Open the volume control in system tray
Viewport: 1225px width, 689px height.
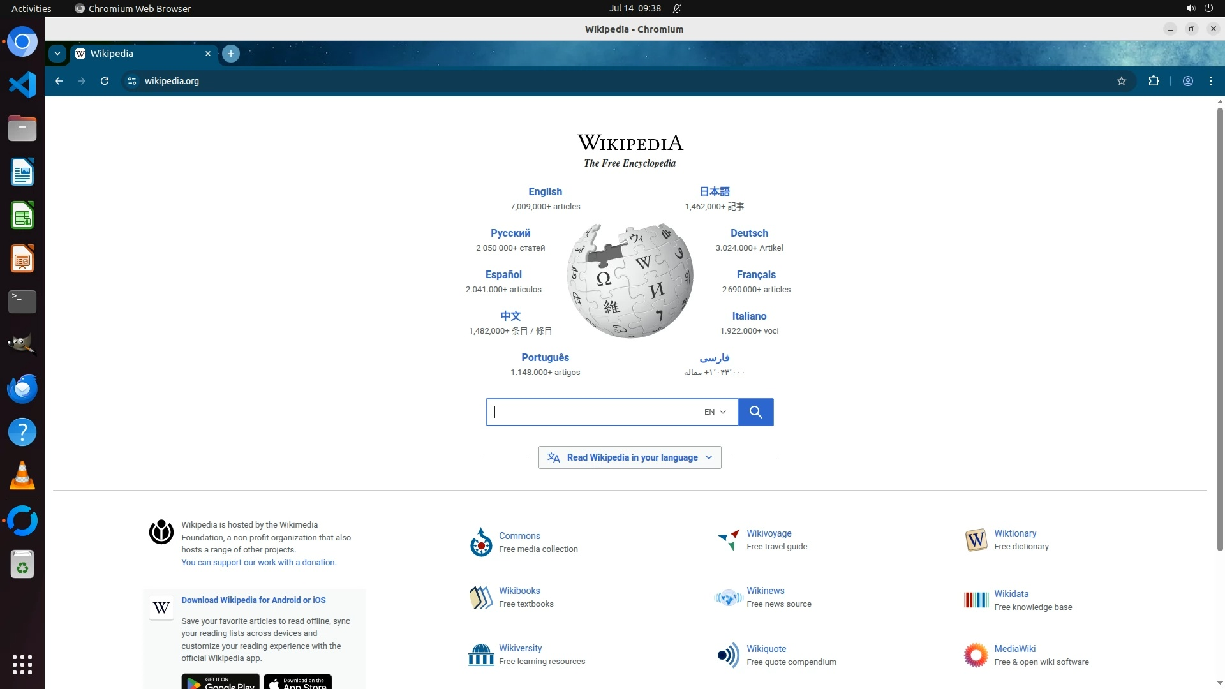1190,8
